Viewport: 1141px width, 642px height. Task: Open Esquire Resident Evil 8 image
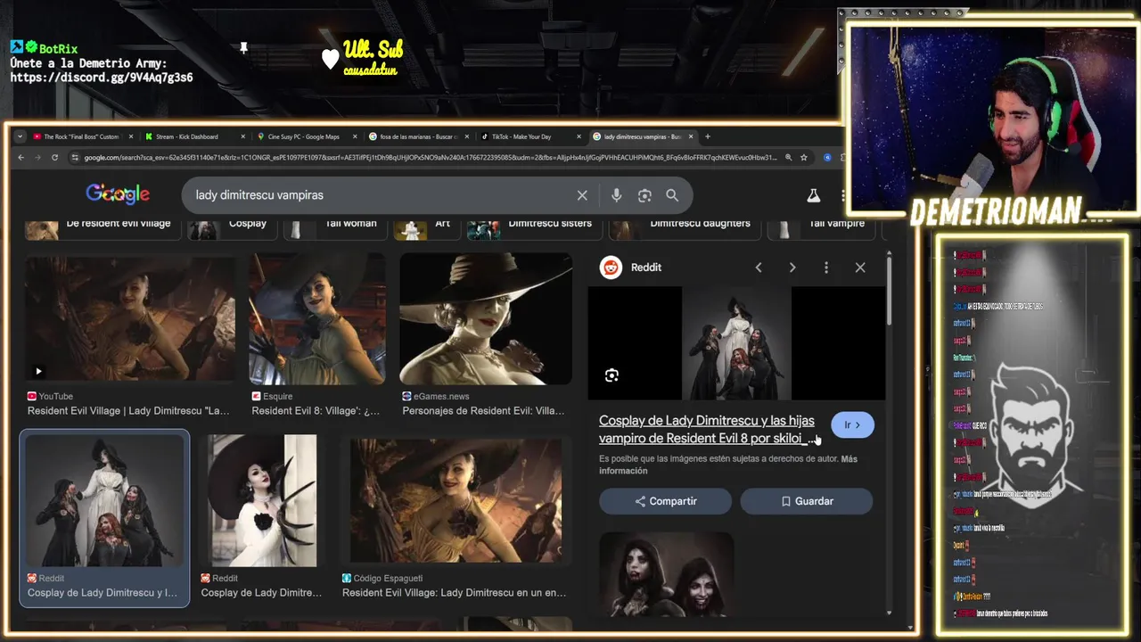coord(317,318)
